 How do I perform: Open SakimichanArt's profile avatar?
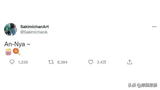tap(10, 29)
